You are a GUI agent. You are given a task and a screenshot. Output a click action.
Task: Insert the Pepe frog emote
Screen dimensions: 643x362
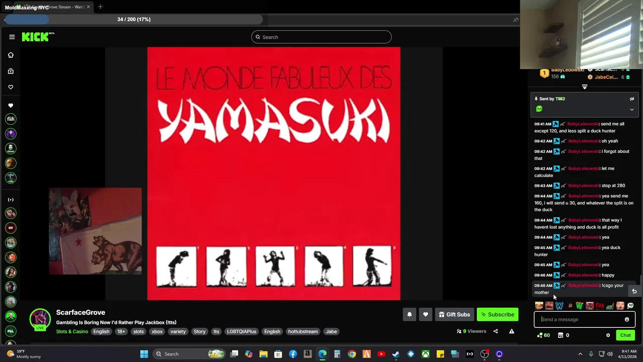pos(610,306)
